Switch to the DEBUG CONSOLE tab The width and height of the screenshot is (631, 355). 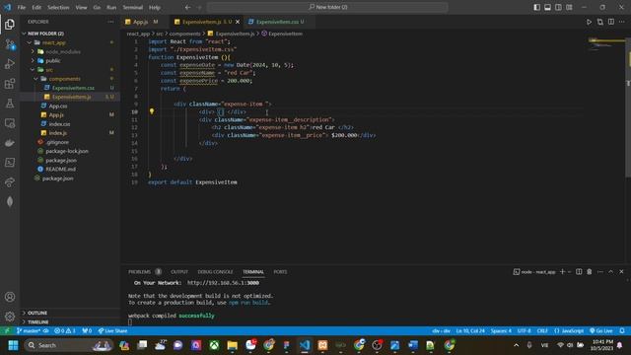215,272
